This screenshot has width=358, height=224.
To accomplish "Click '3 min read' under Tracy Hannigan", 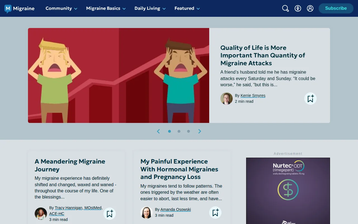I will (58, 220).
